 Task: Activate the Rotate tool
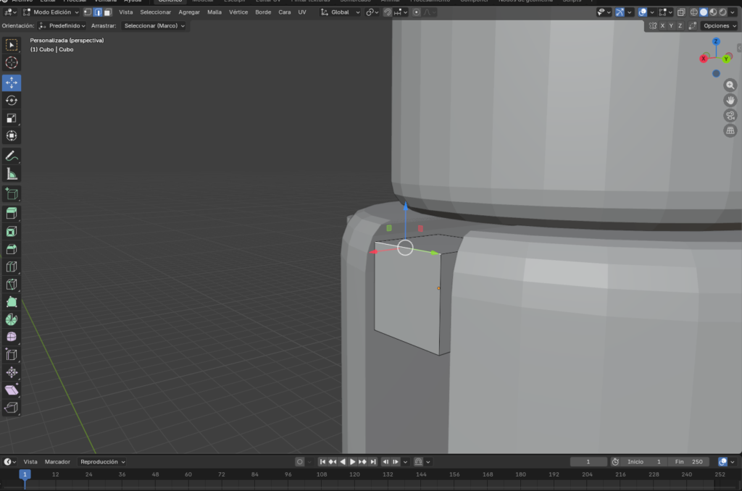pyautogui.click(x=12, y=101)
